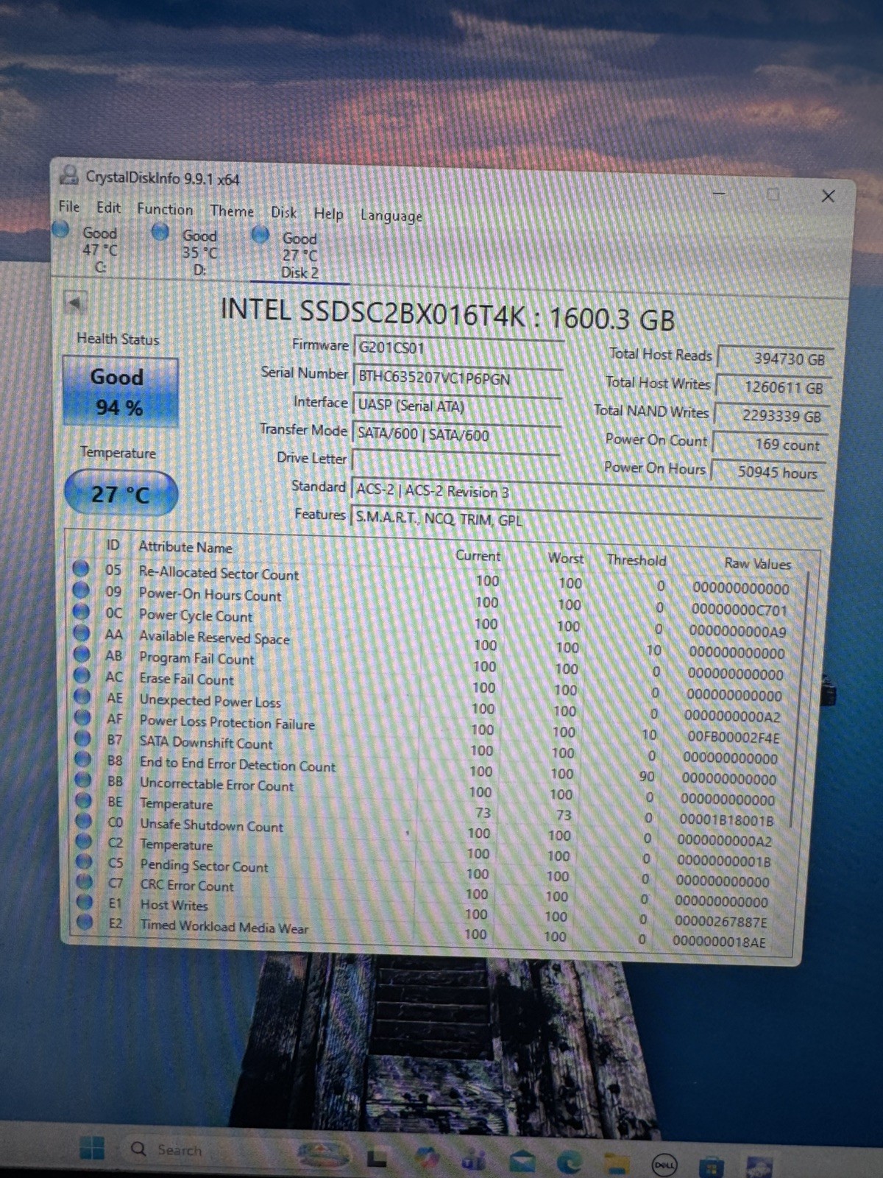Image resolution: width=883 pixels, height=1178 pixels.
Task: Click the empty Drive Letter field
Action: [455, 462]
